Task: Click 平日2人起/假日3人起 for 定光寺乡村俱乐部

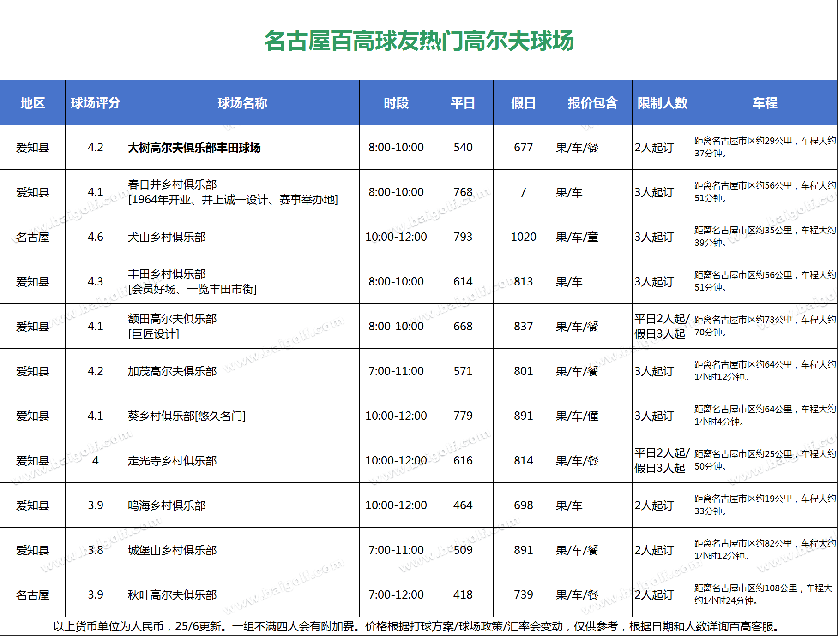Action: [x=662, y=460]
